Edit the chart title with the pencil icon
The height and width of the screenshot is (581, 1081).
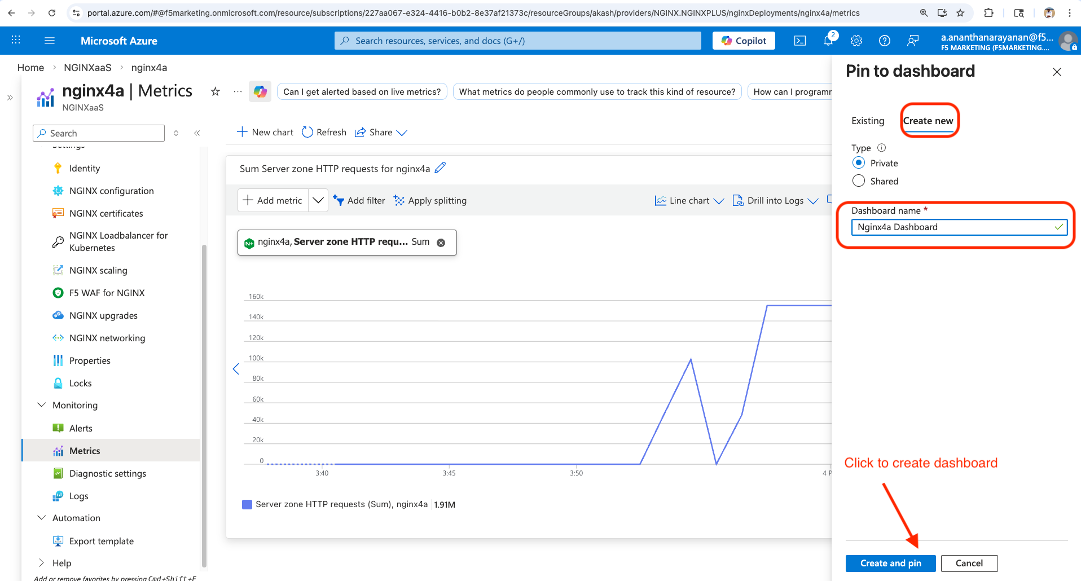click(441, 168)
